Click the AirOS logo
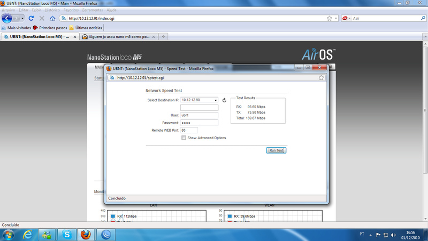Screen dimensions: 428x241 click(x=318, y=54)
